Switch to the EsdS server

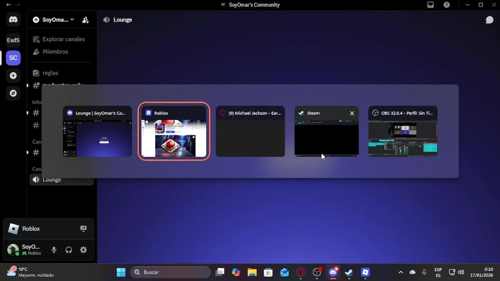click(13, 40)
